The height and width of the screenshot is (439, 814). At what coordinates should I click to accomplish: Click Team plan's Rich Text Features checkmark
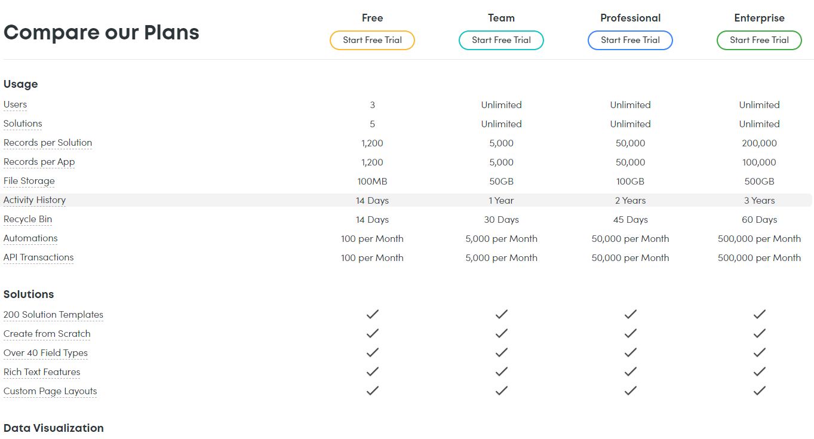point(501,372)
